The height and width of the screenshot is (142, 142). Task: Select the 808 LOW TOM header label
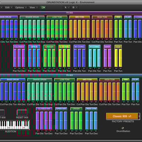57,17
